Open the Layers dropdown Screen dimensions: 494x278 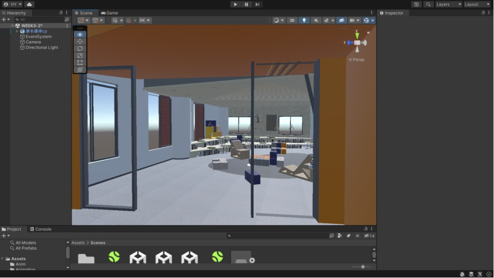point(449,4)
